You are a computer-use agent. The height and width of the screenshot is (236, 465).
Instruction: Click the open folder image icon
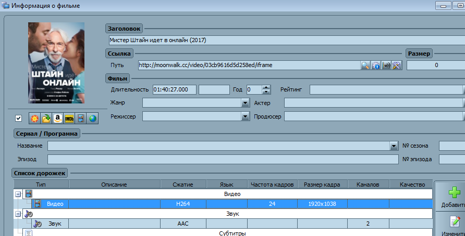pos(46,118)
